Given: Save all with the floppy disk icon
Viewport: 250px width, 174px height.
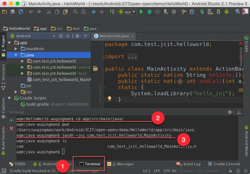Looking at the screenshot, I should tap(13, 12).
